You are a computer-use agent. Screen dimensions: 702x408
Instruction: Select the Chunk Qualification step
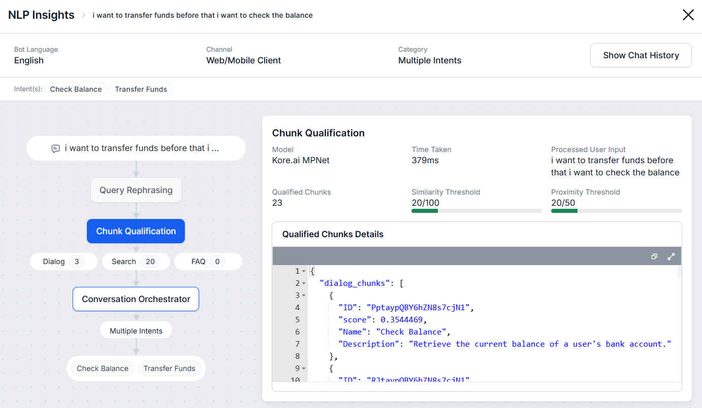136,231
